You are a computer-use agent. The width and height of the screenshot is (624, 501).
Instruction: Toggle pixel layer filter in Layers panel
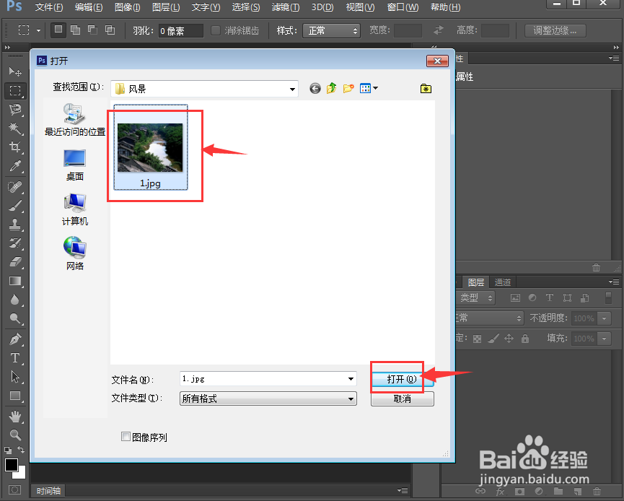point(515,298)
